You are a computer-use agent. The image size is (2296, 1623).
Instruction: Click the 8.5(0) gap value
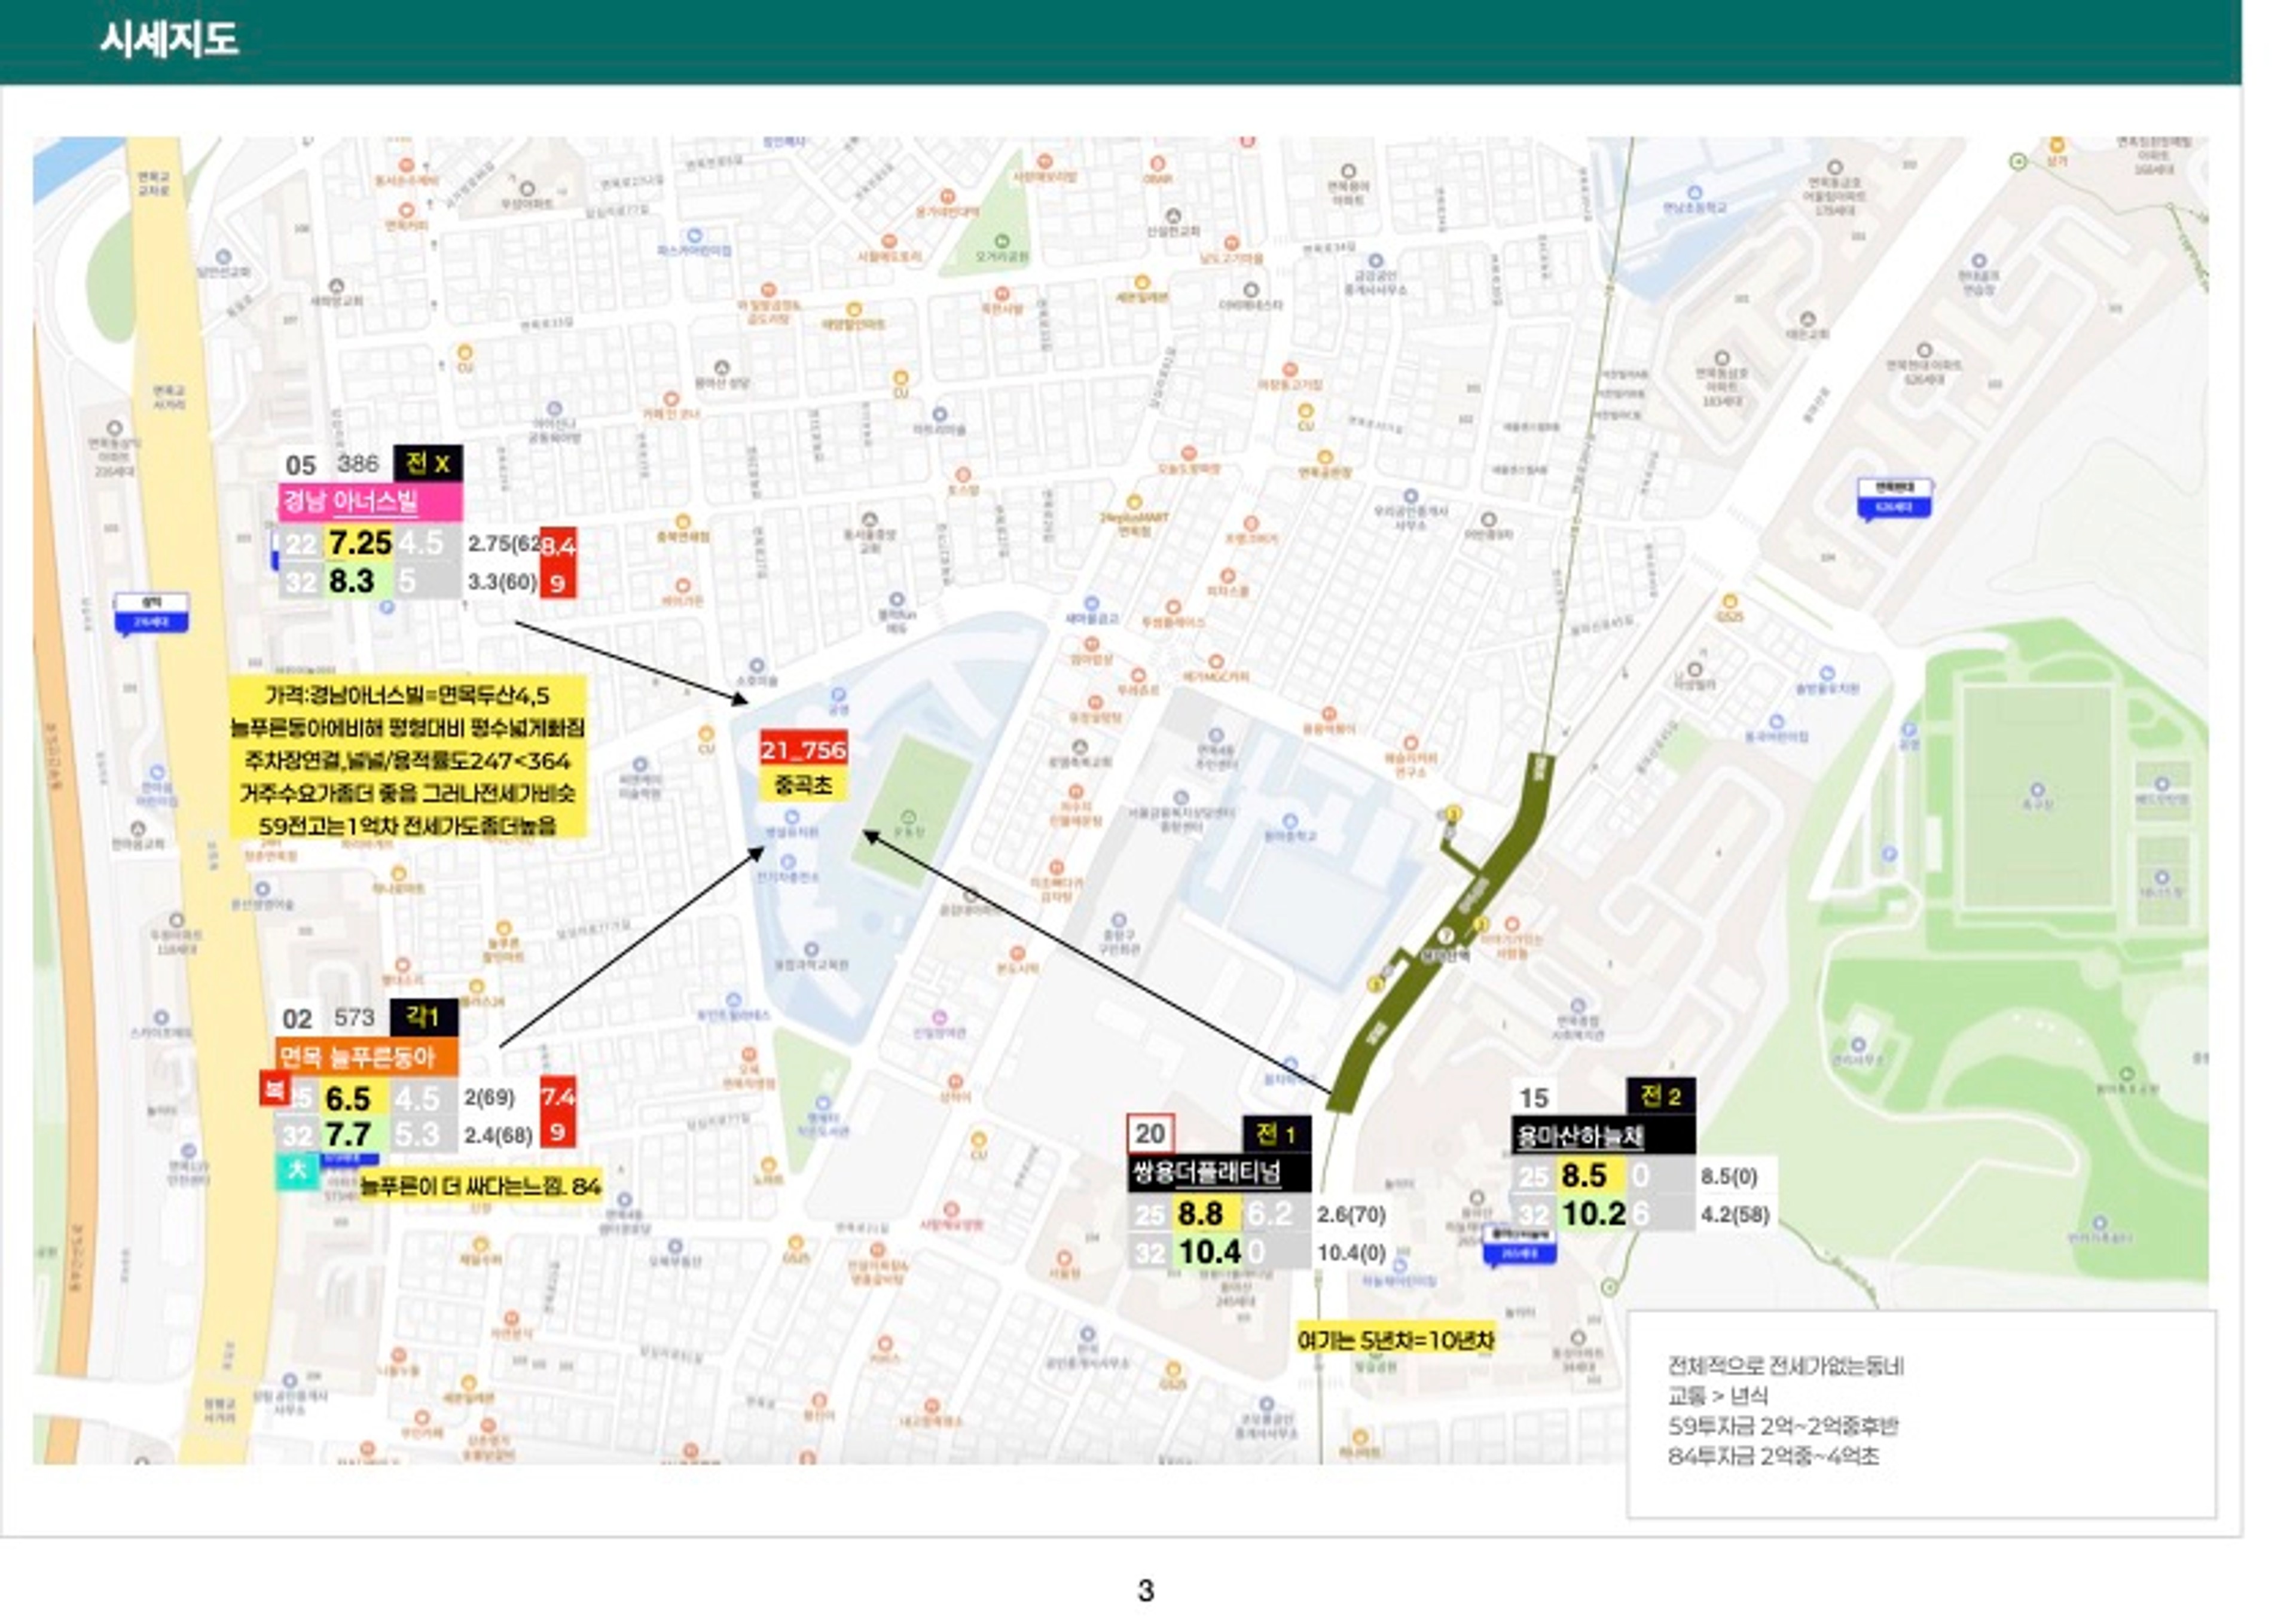1728,1176
